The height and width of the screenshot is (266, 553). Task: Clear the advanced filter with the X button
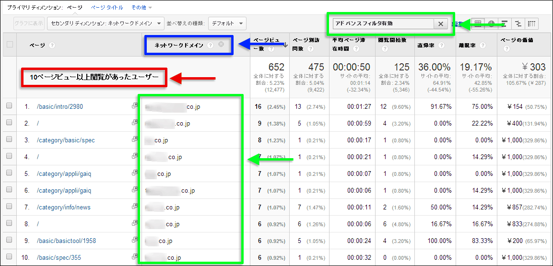click(440, 24)
